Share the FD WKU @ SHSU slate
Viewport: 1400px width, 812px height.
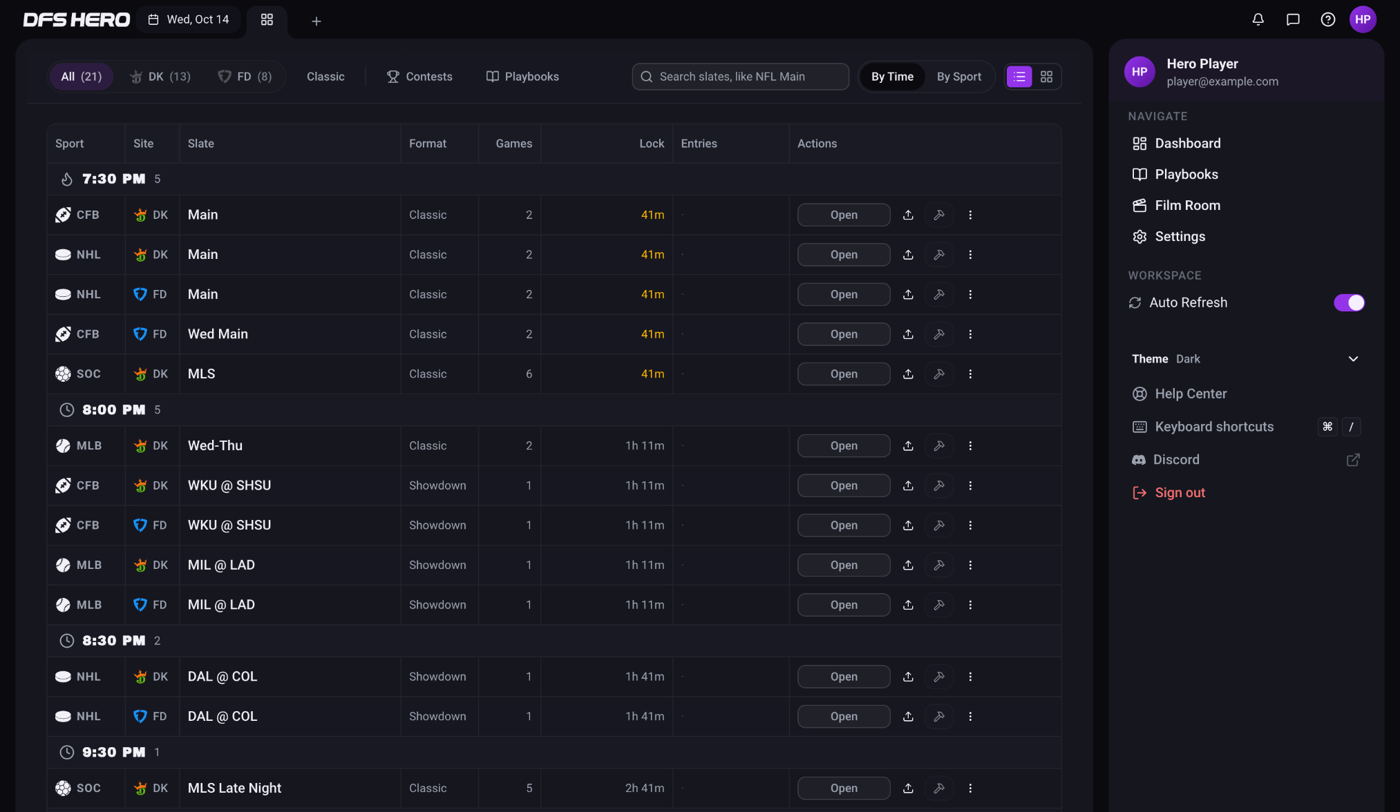point(908,525)
